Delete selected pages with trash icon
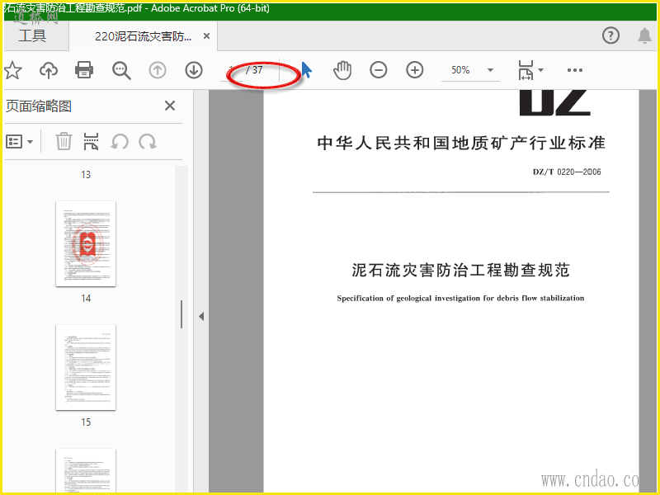The width and height of the screenshot is (660, 495). [64, 141]
